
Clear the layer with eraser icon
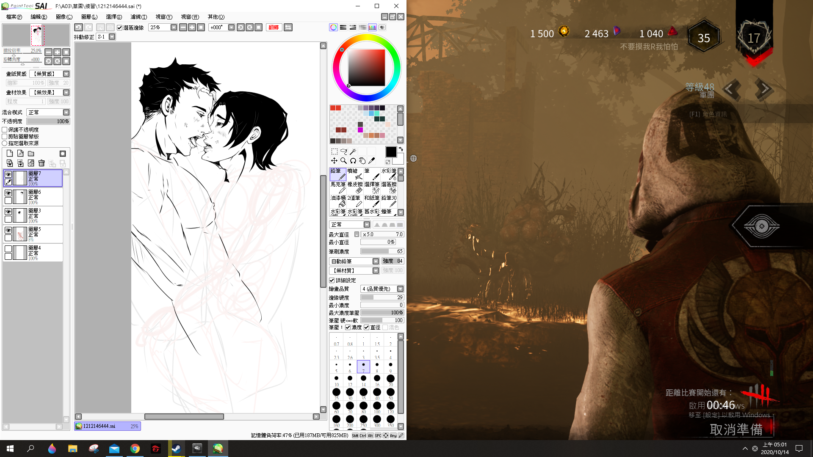click(x=31, y=163)
